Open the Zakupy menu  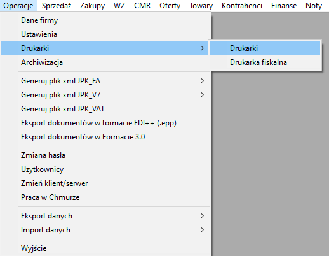pos(92,6)
